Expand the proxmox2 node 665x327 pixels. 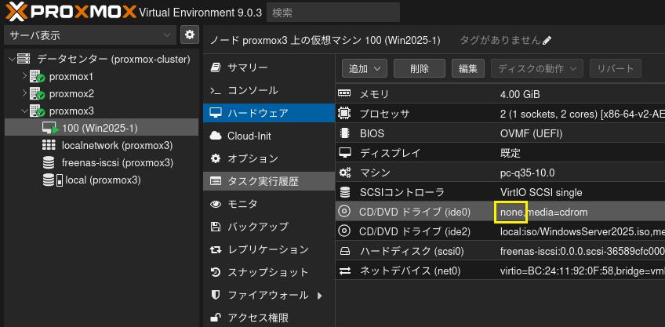[24, 94]
